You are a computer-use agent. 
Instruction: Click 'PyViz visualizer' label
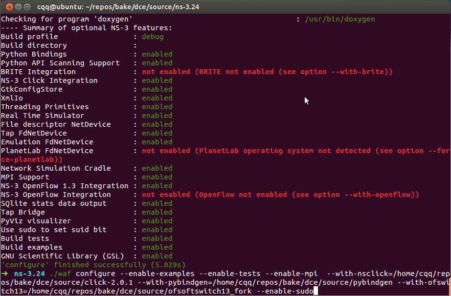[36, 221]
